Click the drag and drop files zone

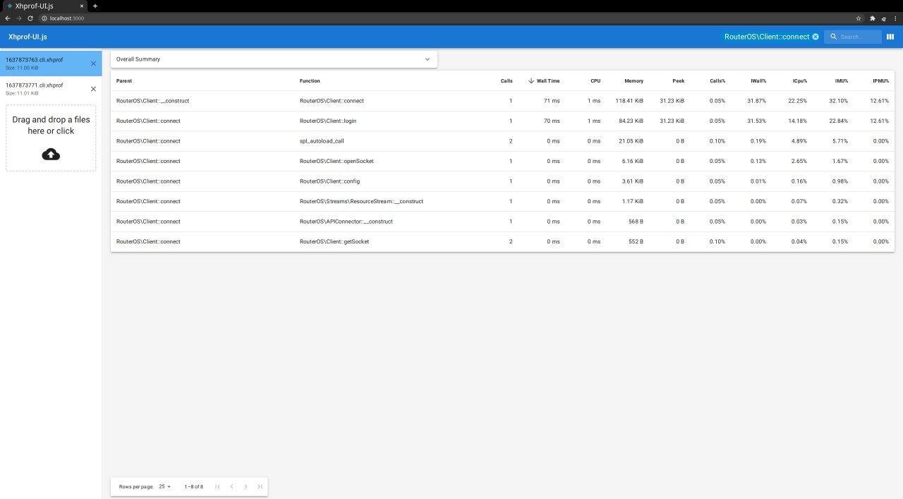tap(51, 138)
